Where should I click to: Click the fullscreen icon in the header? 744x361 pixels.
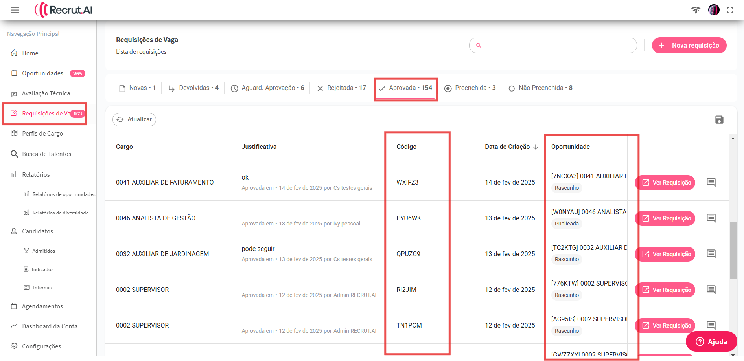click(x=730, y=10)
